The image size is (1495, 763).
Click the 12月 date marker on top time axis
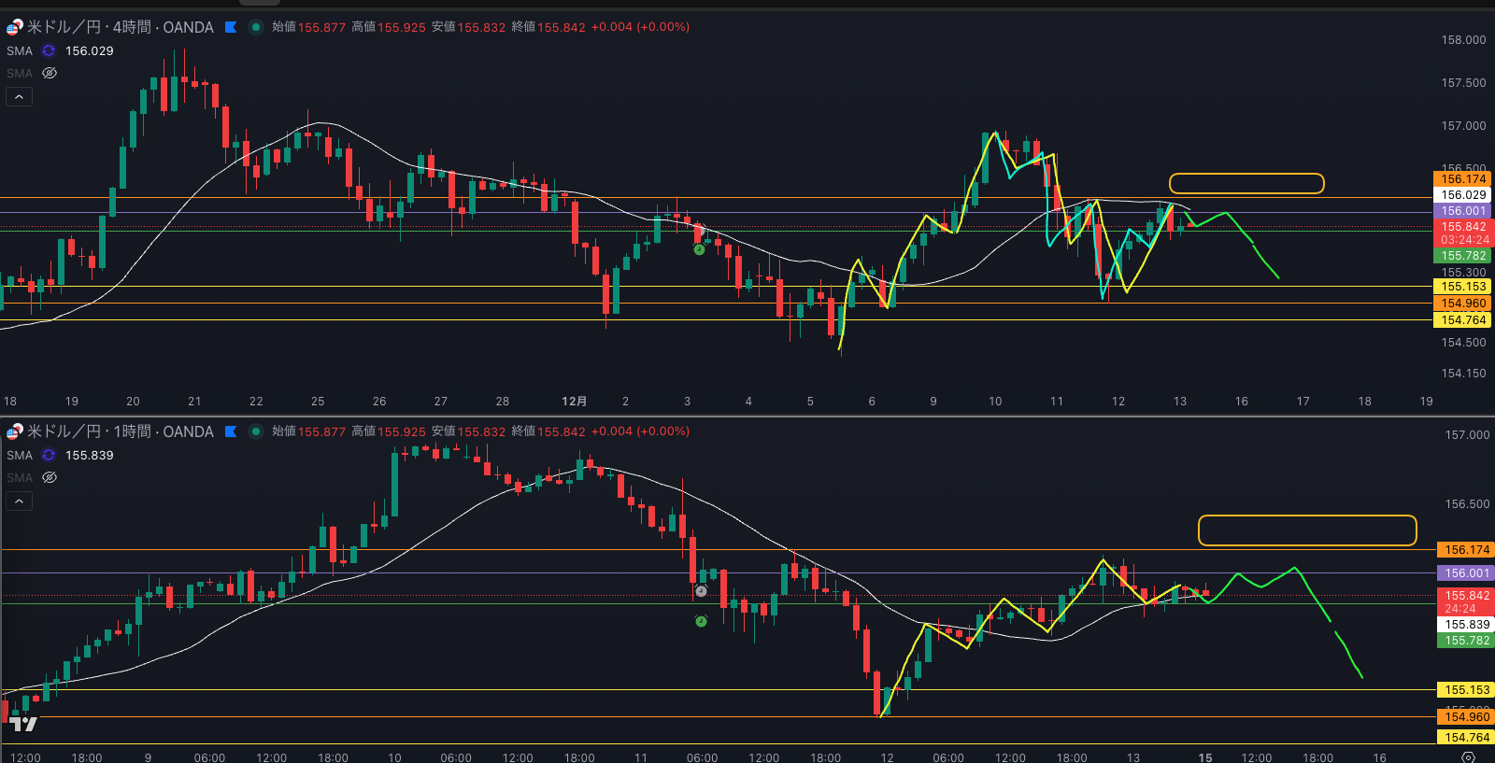click(x=574, y=402)
